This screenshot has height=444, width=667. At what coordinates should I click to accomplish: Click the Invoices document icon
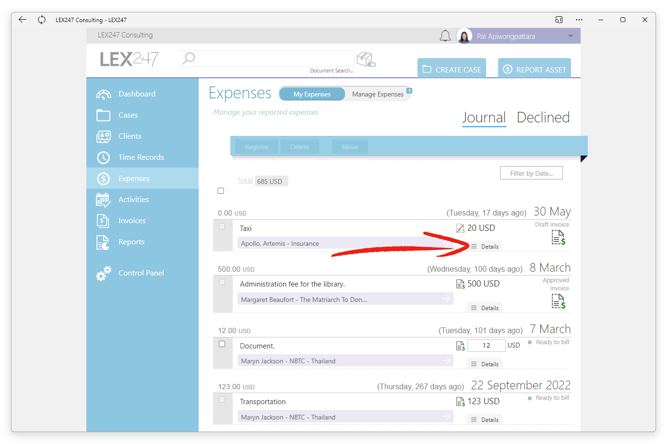[x=103, y=221]
